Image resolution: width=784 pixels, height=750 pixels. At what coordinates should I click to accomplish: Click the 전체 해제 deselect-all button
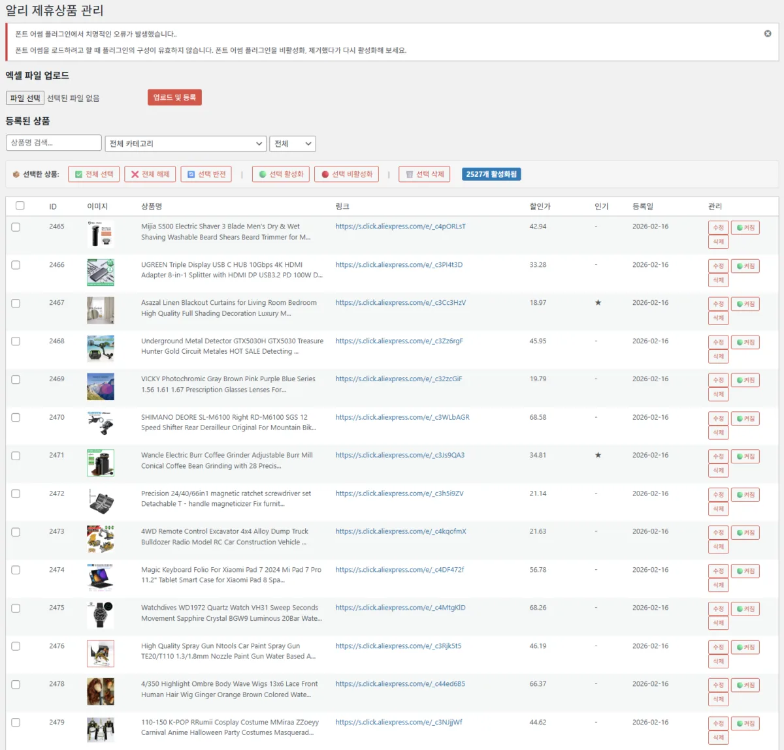point(150,174)
